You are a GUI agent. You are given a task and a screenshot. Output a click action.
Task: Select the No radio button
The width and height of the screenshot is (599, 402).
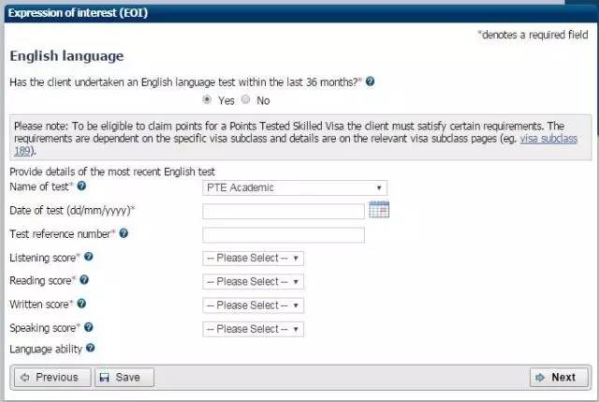tap(245, 100)
